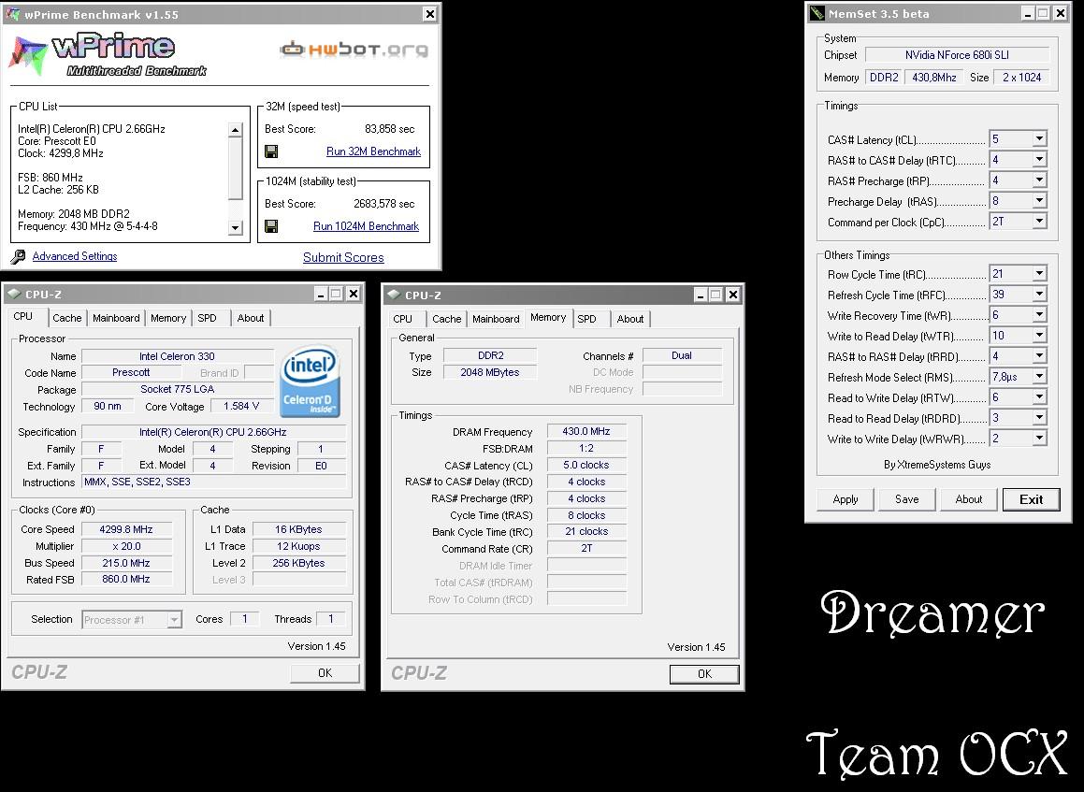Viewport: 1084px width, 792px height.
Task: Click the DRAM Frequency 430.0 MHz field
Action: point(586,431)
